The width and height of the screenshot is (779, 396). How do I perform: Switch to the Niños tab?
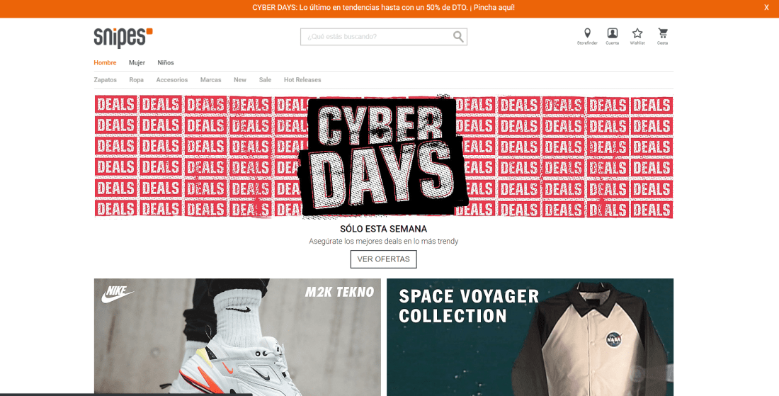[166, 62]
